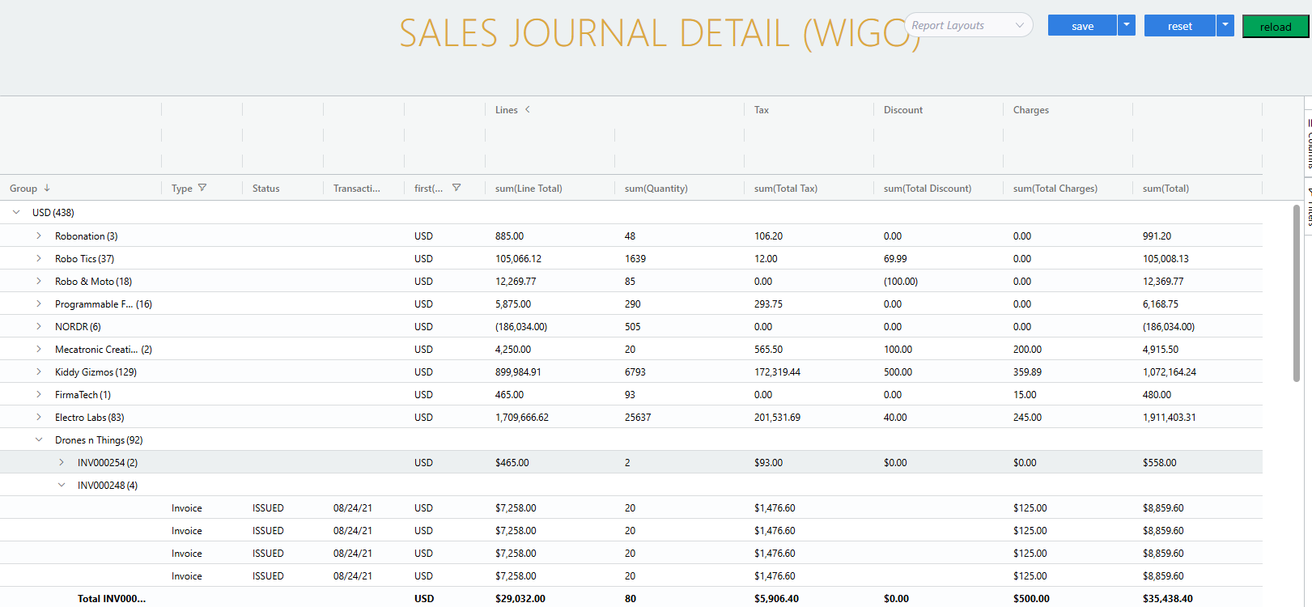Image resolution: width=1312 pixels, height=607 pixels.
Task: Collapse invoice INV000248 (4)
Action: [62, 485]
